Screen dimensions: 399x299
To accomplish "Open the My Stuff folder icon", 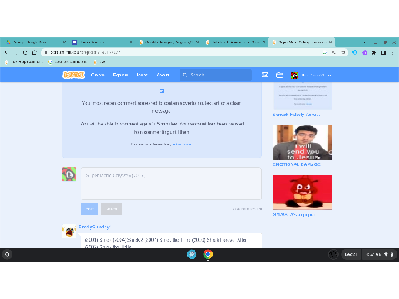I will [x=279, y=75].
